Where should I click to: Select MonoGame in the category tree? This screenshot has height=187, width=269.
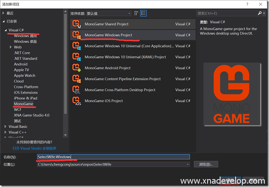pos(23,104)
